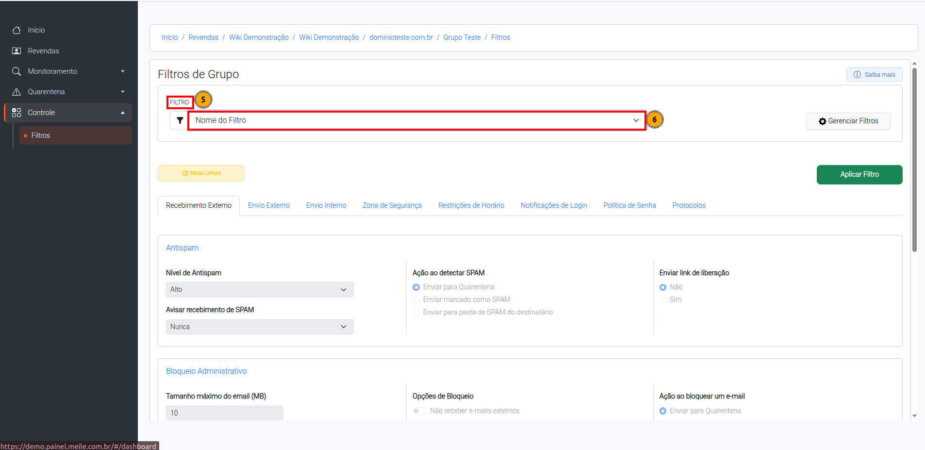Viewport: 925px width, 450px height.
Task: Expand the Monitoramento menu arrow
Action: tap(123, 71)
